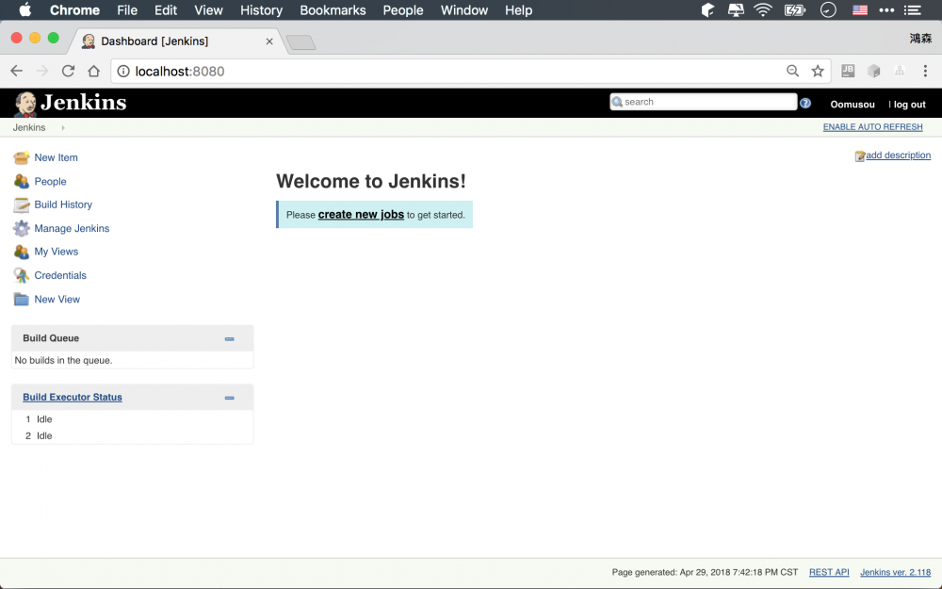Viewport: 942px width, 589px height.
Task: Select the My Views icon
Action: pyautogui.click(x=20, y=252)
